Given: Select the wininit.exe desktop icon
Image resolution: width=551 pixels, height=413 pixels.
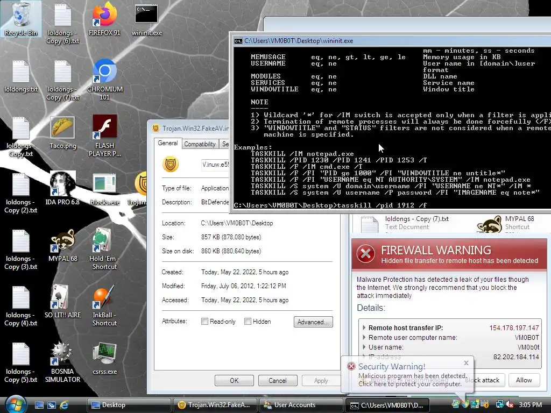Looking at the screenshot, I should pos(146,19).
